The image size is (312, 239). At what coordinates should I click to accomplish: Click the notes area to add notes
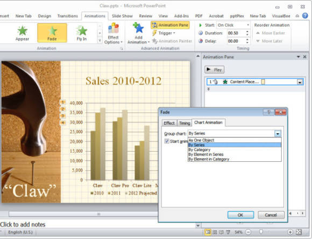97,224
